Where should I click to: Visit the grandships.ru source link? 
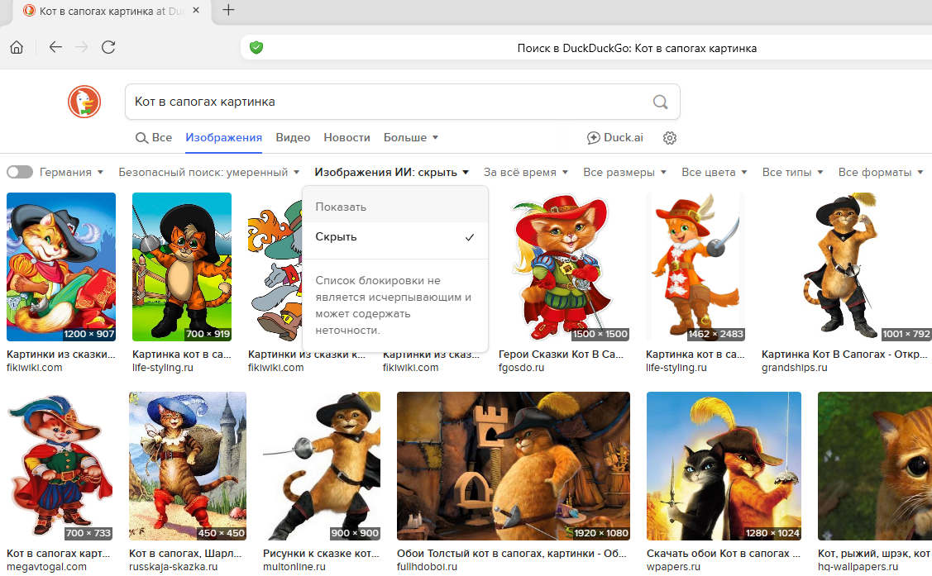[794, 369]
